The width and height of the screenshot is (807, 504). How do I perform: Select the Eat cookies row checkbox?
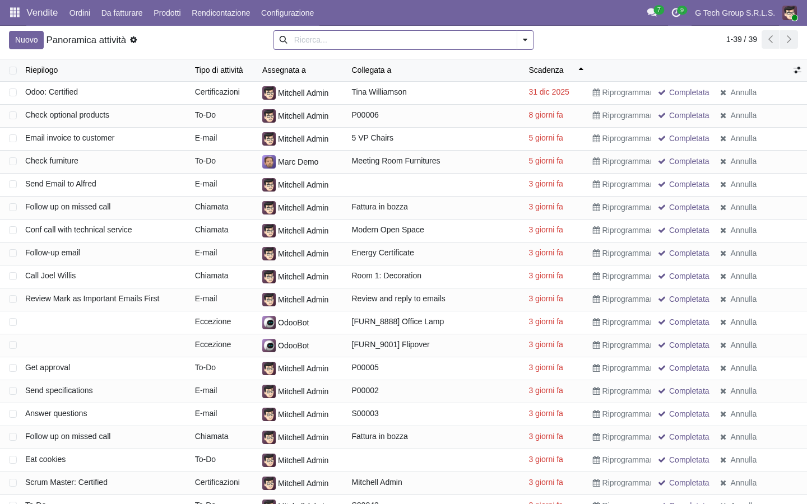[x=13, y=460]
